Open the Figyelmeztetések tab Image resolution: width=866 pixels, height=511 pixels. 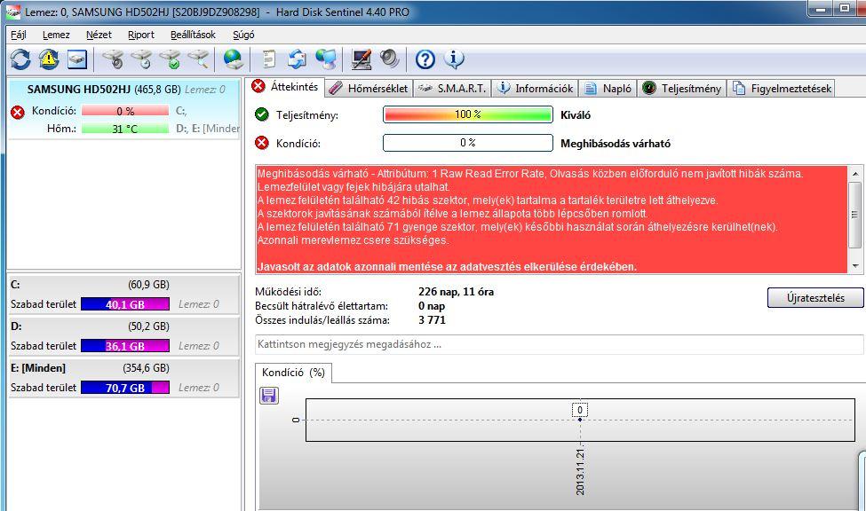pos(782,89)
